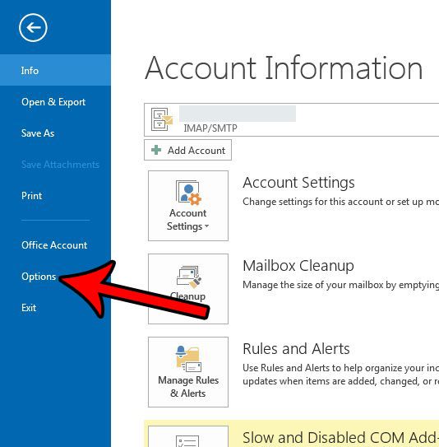The image size is (439, 447).
Task: Select the Info menu item
Action: pos(55,70)
